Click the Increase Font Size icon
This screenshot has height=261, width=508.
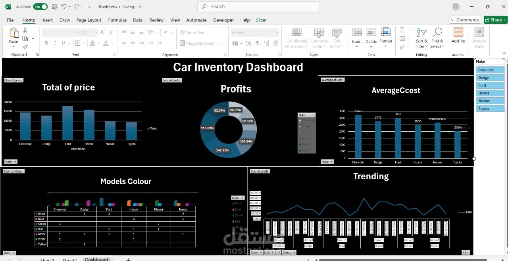[x=102, y=33]
